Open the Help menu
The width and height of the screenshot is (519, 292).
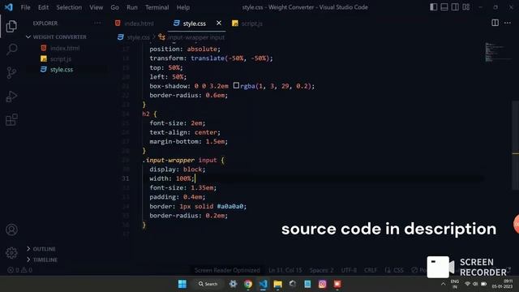183,7
